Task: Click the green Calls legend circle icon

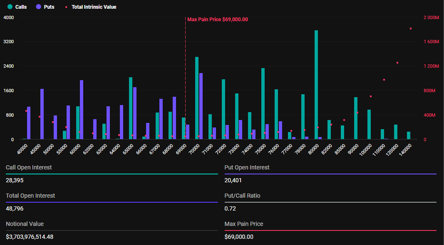Action: pyautogui.click(x=10, y=7)
